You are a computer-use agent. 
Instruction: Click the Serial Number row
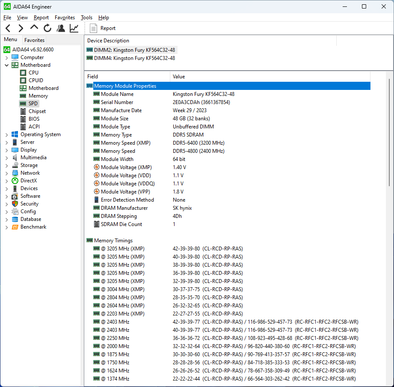click(228, 102)
